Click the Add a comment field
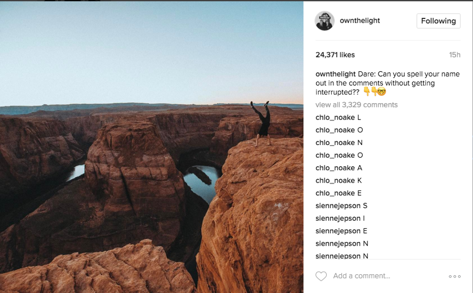 click(362, 276)
